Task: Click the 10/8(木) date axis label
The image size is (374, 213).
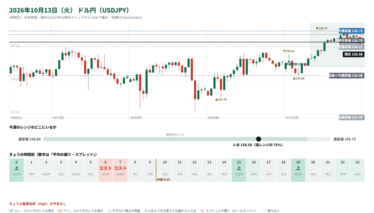Action: tap(136, 118)
